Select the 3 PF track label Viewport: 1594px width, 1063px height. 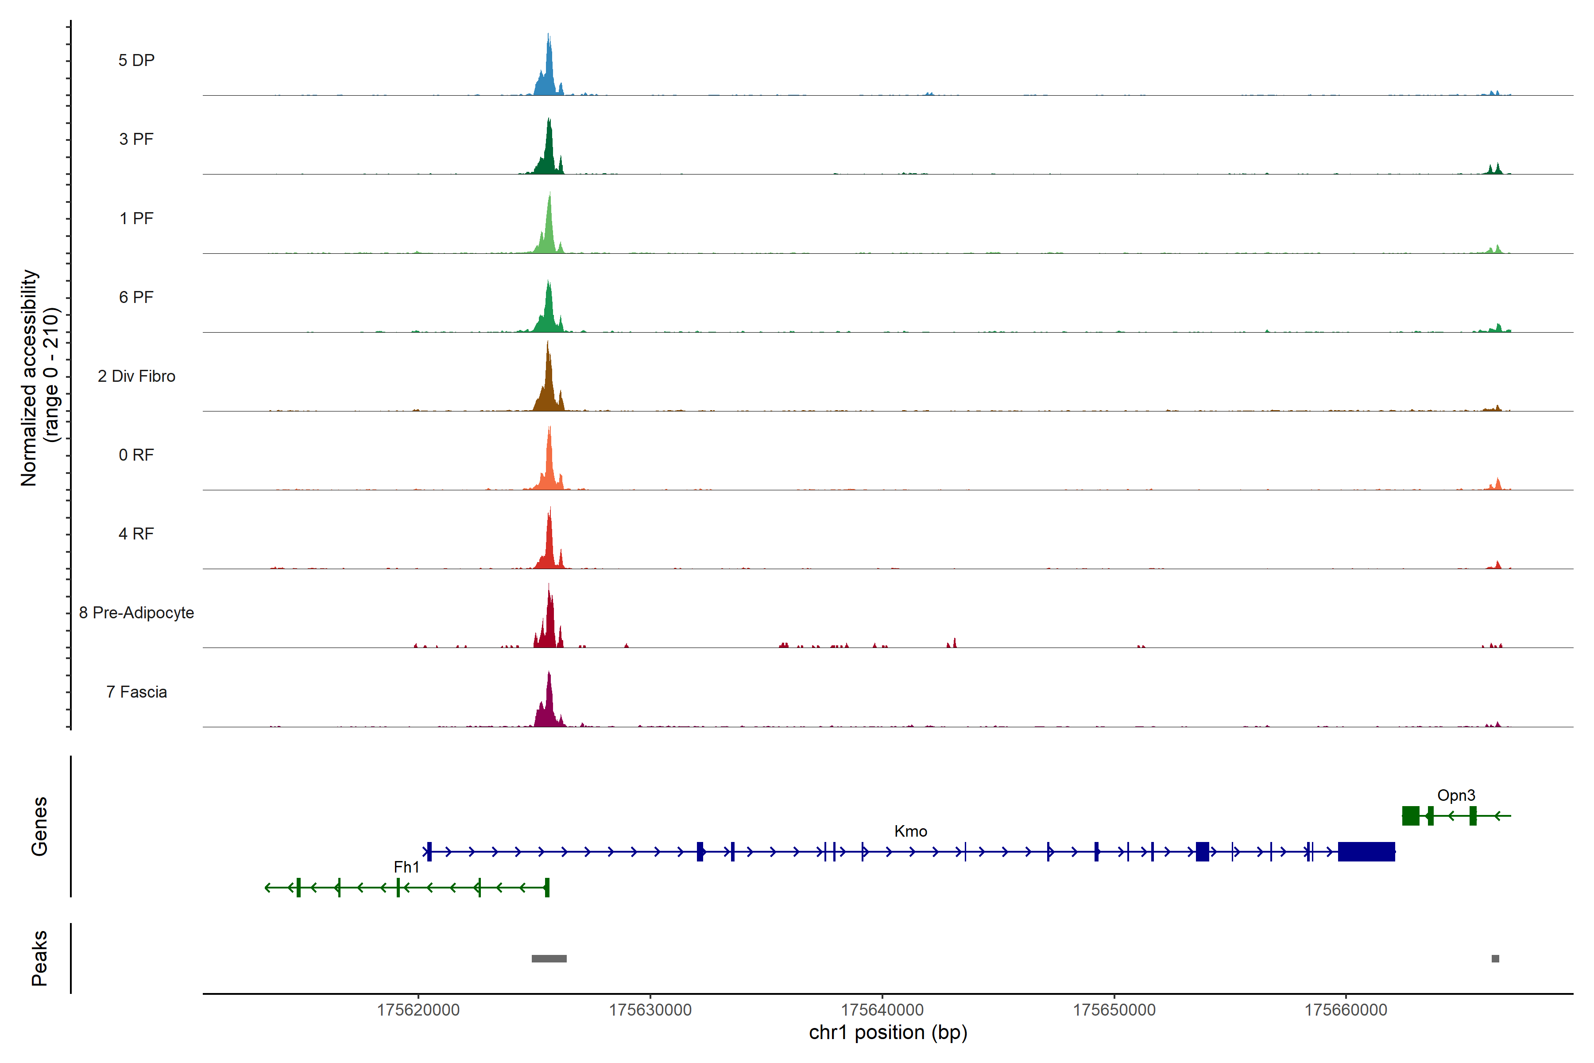point(136,139)
